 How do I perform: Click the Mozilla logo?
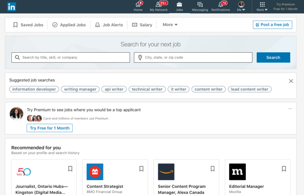[237, 172]
